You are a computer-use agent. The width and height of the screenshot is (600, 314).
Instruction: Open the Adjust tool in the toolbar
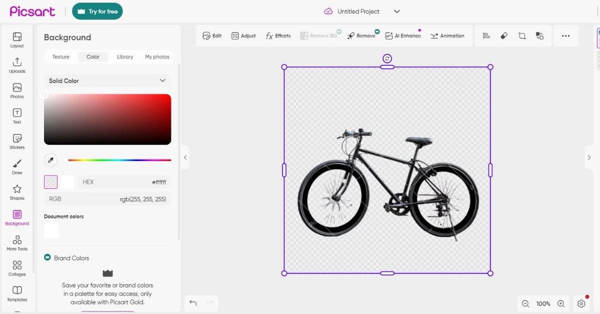[243, 36]
